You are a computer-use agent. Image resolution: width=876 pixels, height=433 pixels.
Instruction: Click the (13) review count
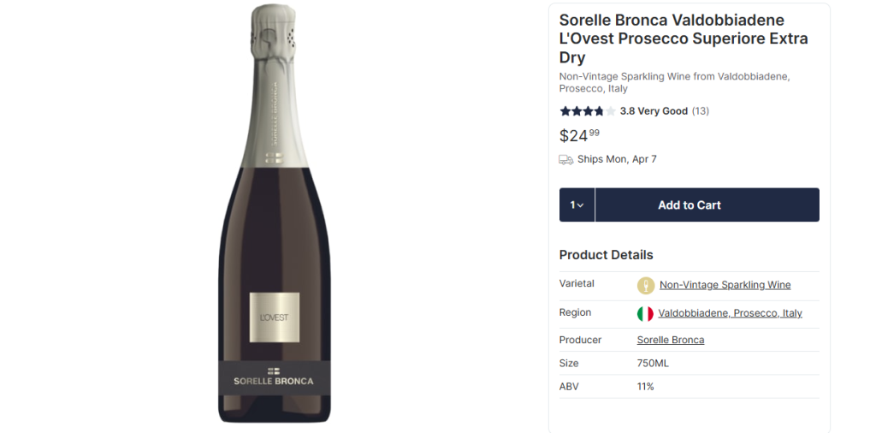coord(701,111)
